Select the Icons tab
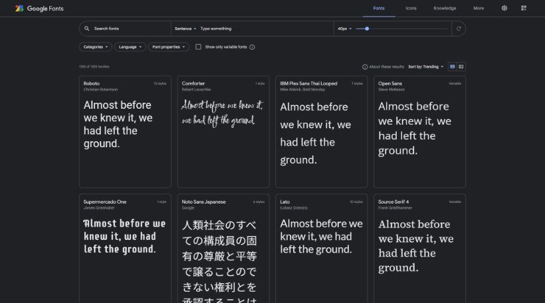545x303 pixels. click(411, 9)
